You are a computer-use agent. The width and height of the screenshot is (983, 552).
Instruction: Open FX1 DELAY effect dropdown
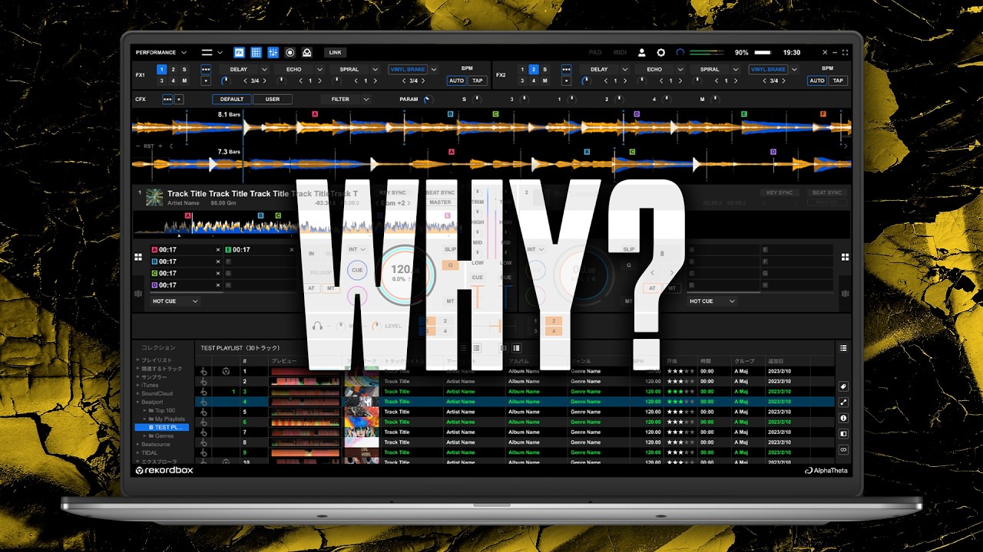(x=264, y=69)
